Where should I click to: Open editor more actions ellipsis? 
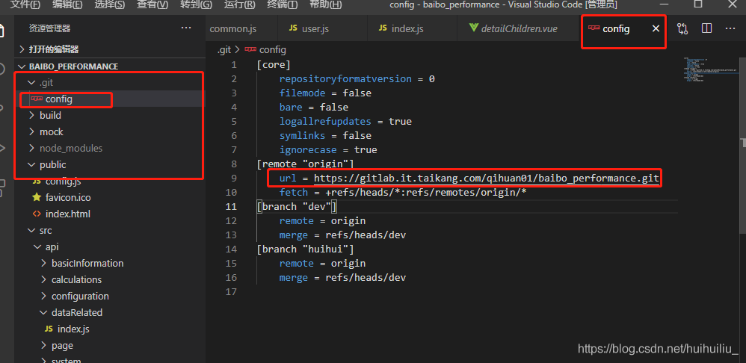pyautogui.click(x=730, y=28)
